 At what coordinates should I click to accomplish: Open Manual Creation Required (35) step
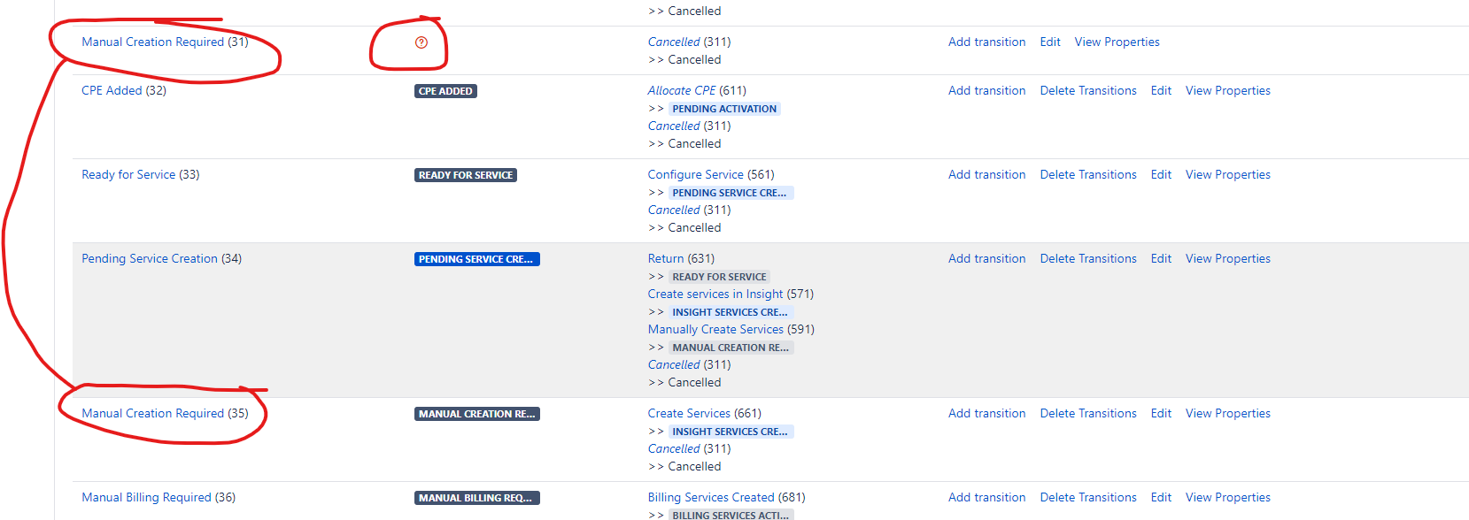pyautogui.click(x=152, y=413)
